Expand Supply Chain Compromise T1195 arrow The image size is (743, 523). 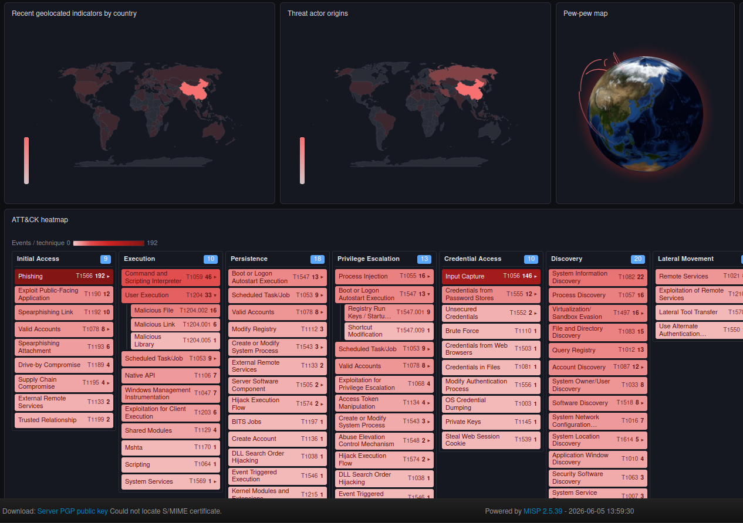tap(109, 383)
